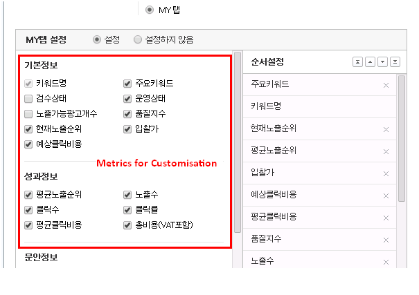This screenshot has width=419, height=295.
Task: Toggle the 클릭률 checkbox
Action: click(127, 210)
